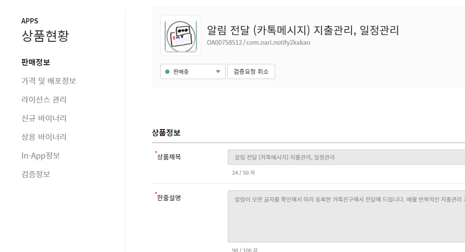Click the 한줄설명 text area
The image size is (465, 252).
pos(346,216)
